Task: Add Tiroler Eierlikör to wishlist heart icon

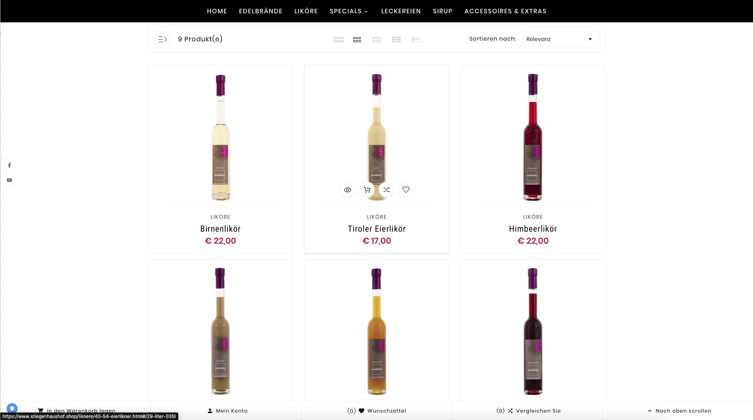Action: (406, 190)
